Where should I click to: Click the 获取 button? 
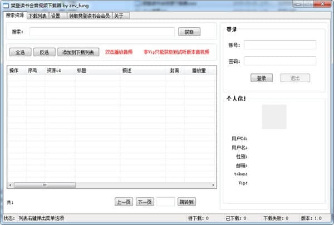point(189,32)
